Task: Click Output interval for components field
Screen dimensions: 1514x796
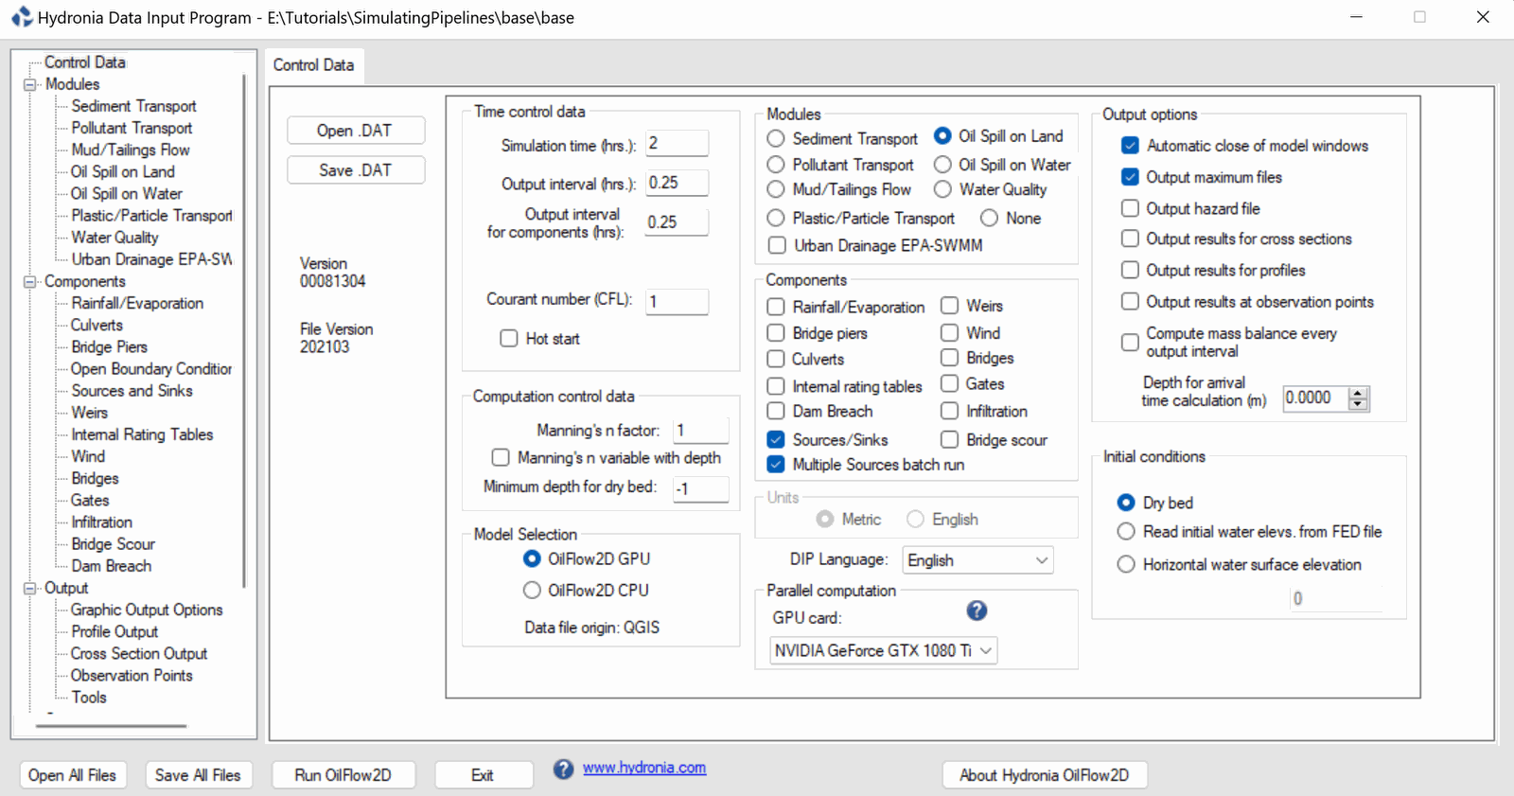Action: (x=677, y=222)
